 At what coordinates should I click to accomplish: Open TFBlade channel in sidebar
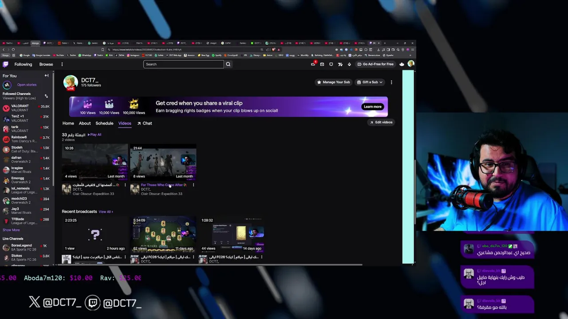coord(26,221)
